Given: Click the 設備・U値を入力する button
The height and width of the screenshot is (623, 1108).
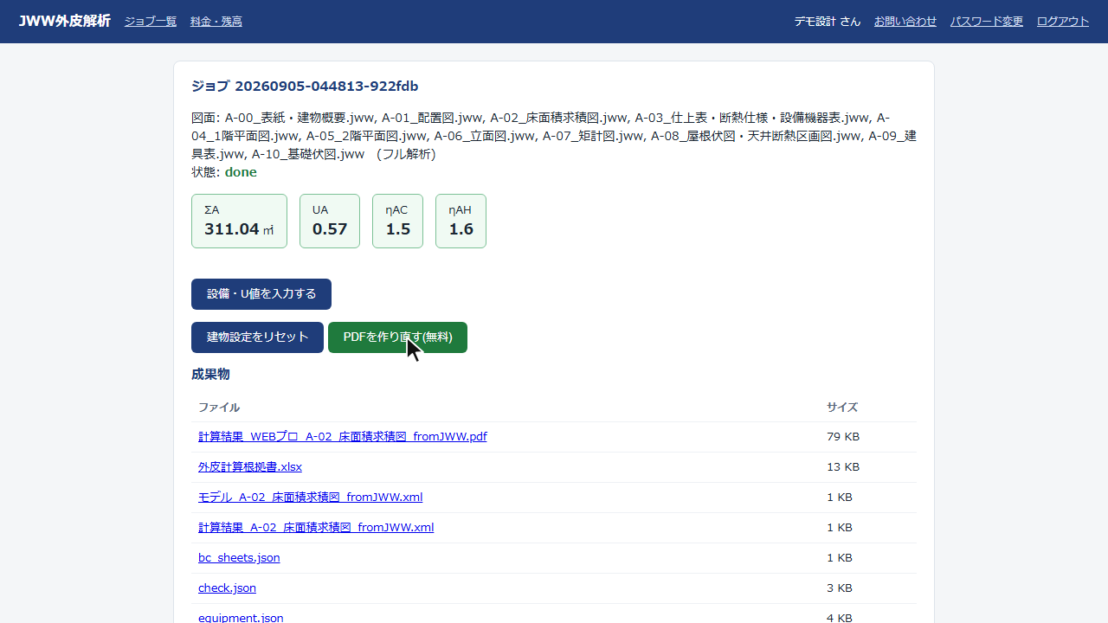Looking at the screenshot, I should coord(261,294).
